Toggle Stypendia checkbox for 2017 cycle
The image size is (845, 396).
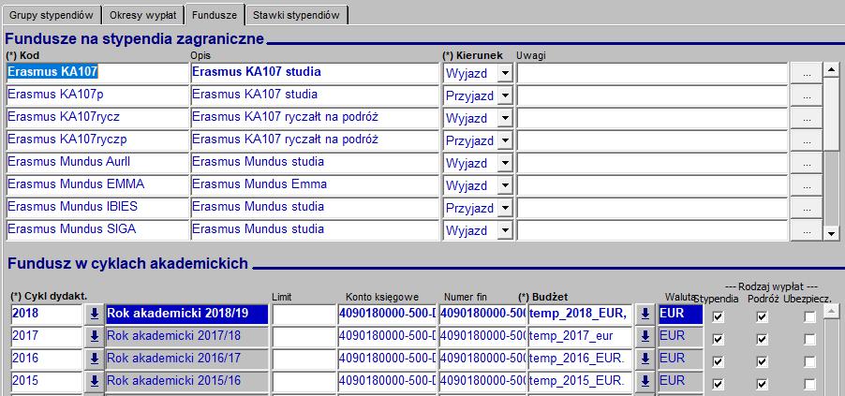718,339
